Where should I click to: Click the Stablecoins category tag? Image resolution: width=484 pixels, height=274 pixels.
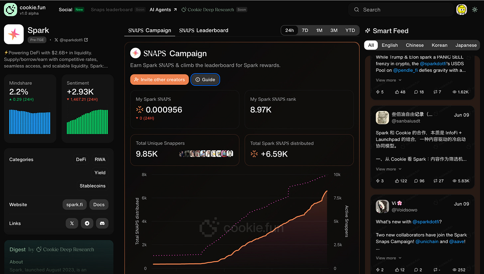pos(92,186)
